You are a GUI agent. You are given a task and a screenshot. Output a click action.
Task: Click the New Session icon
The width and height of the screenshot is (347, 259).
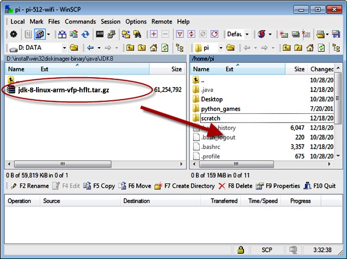(284, 34)
